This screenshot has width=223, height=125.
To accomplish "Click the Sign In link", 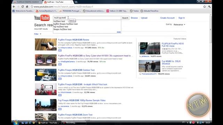I will pos(182,18).
